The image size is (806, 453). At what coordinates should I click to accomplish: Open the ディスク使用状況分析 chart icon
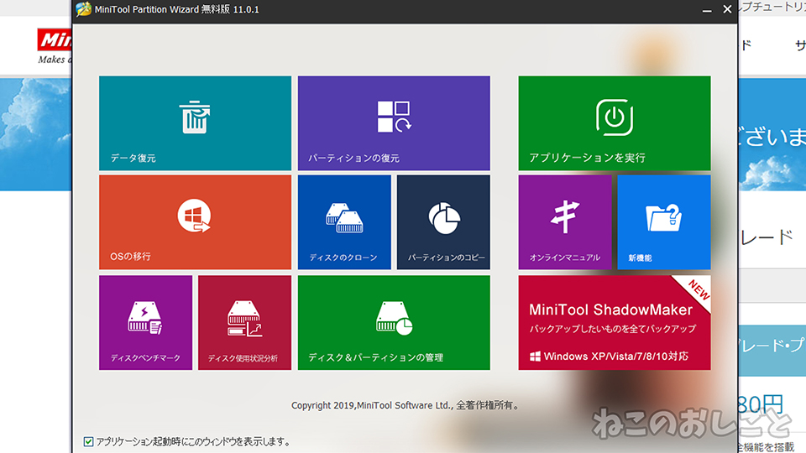244,319
